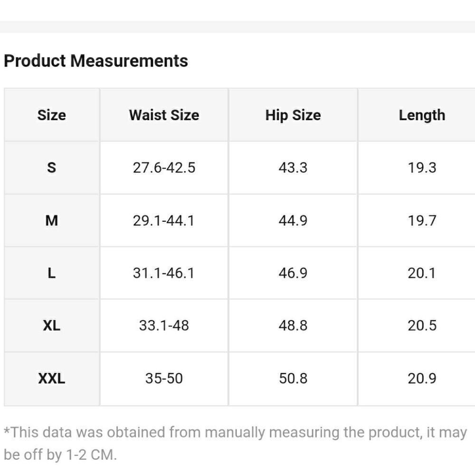Click the manual measuring disclaimer note
Image resolution: width=475 pixels, height=475 pixels.
235,444
